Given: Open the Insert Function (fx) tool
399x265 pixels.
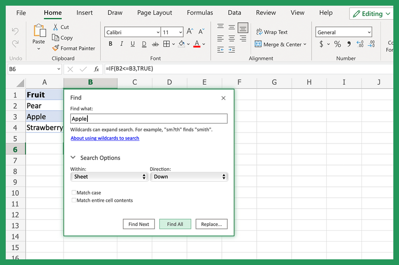Looking at the screenshot, I should coord(97,69).
